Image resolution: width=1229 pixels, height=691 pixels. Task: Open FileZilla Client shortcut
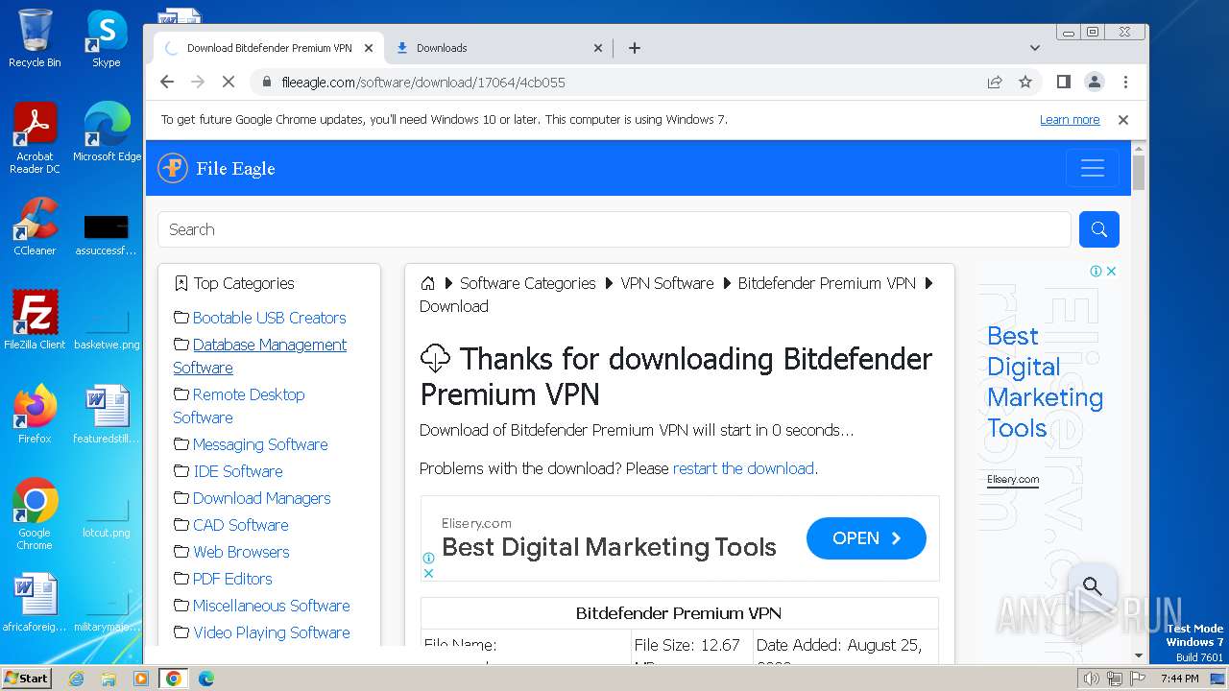pos(35,321)
